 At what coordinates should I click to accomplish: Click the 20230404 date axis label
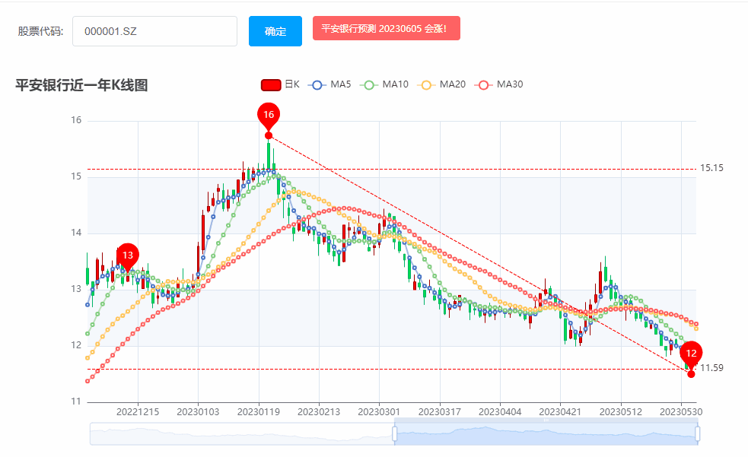[500, 412]
